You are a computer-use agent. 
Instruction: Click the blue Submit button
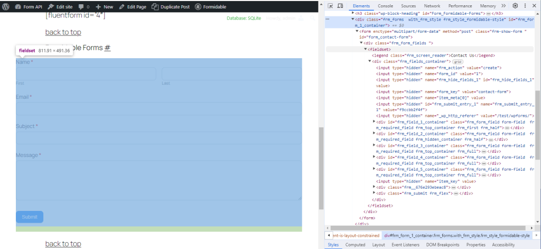[30, 217]
